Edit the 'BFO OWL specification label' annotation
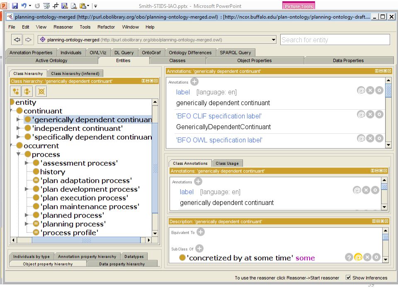The height and width of the screenshot is (298, 398). pos(379,138)
